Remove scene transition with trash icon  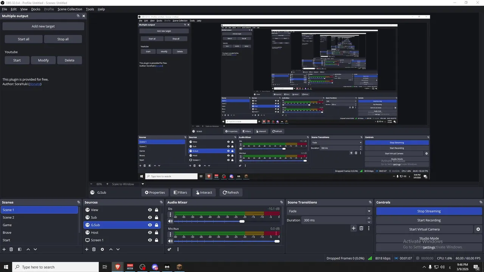[361, 228]
